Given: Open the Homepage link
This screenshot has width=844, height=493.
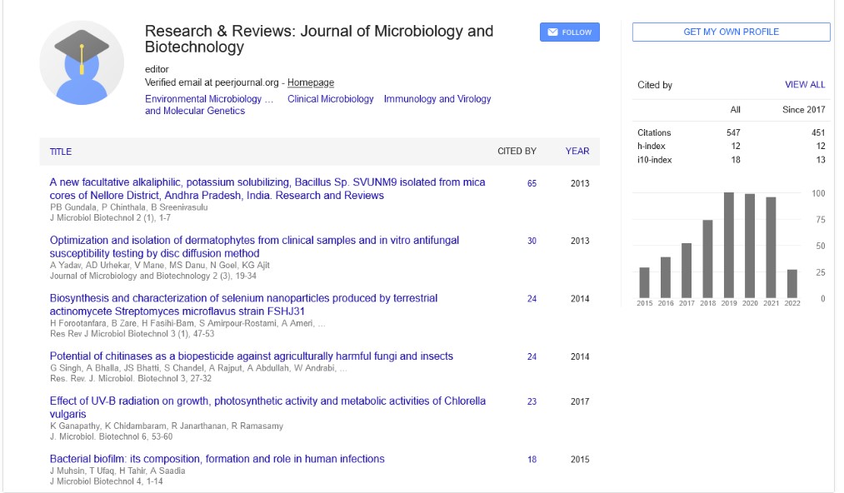Looking at the screenshot, I should [311, 82].
